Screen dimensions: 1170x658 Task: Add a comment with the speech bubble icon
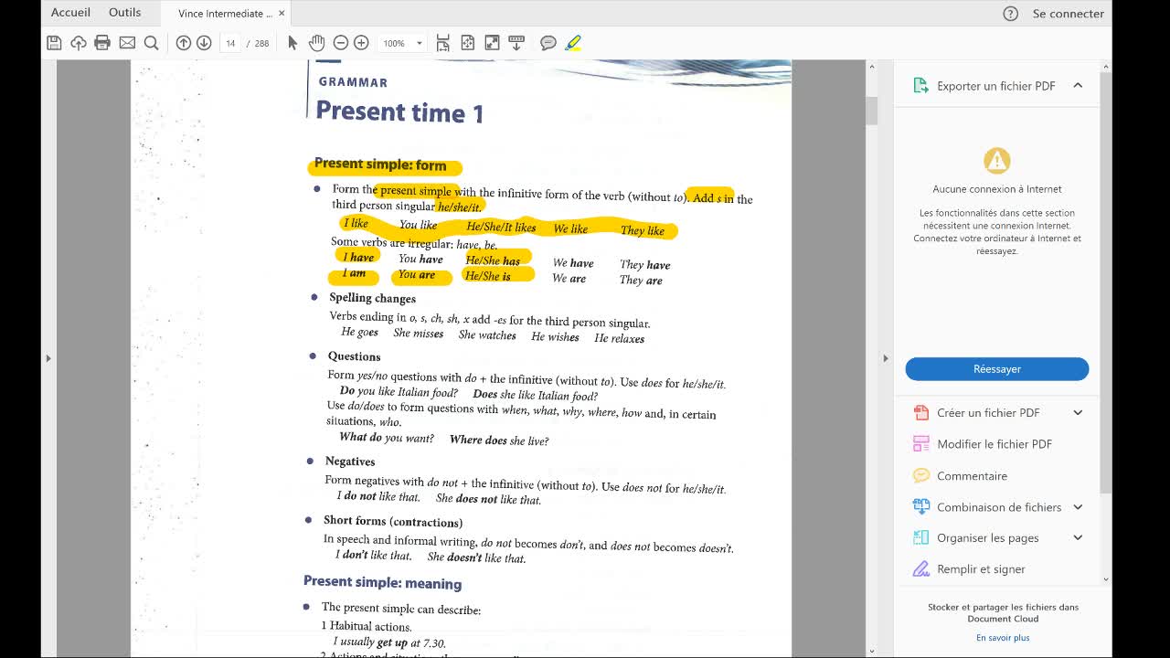point(548,43)
